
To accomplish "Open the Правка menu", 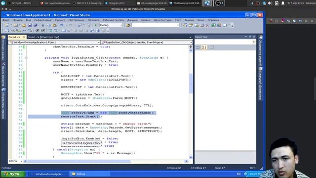I will click(18, 20).
